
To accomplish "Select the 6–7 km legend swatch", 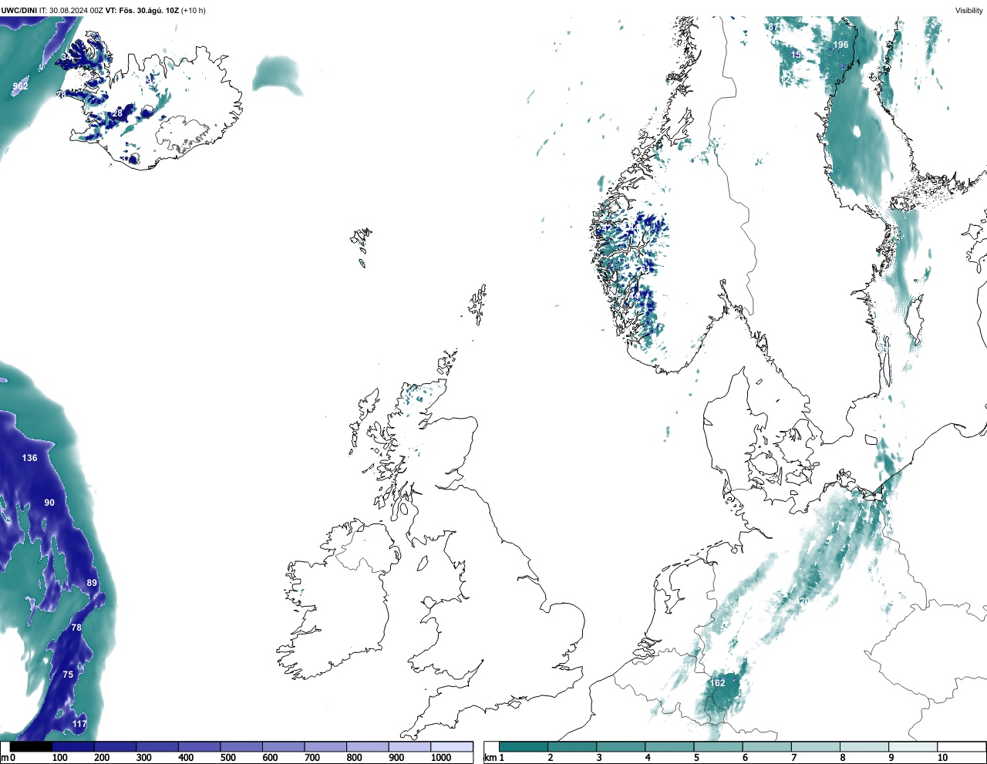I will pyautogui.click(x=766, y=746).
